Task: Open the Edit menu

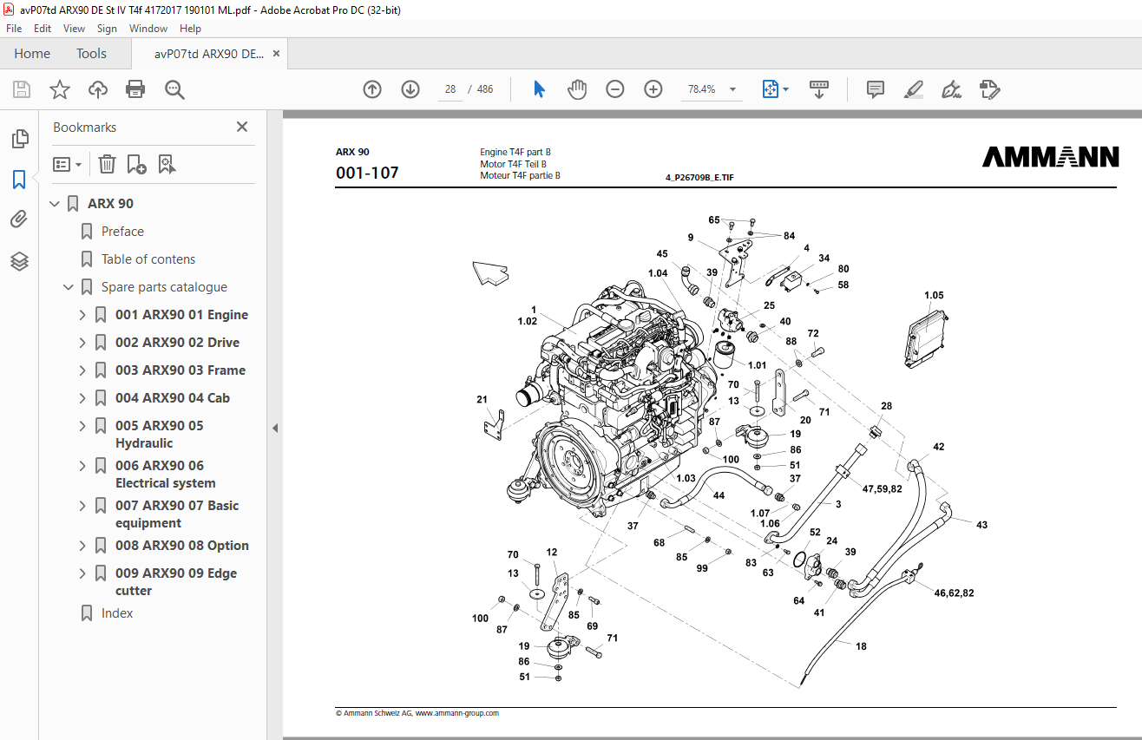Action: point(43,29)
